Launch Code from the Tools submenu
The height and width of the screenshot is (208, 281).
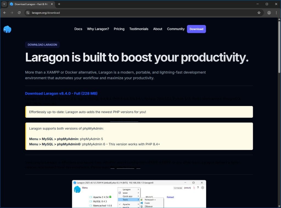click(x=148, y=203)
